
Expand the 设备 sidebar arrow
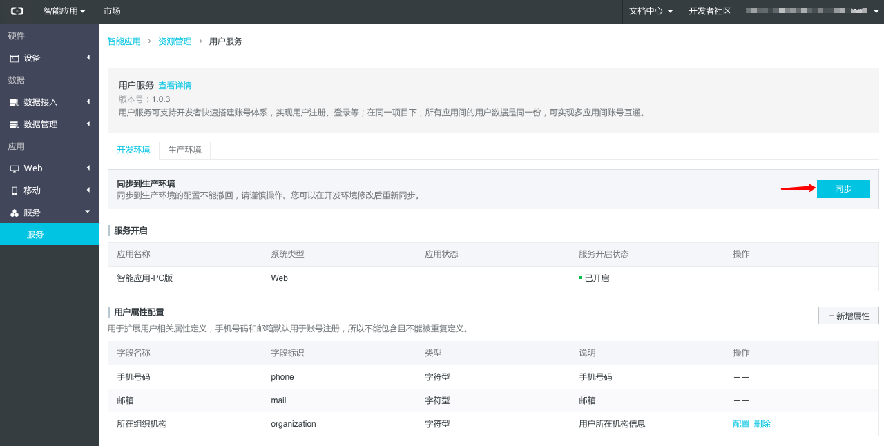click(88, 57)
